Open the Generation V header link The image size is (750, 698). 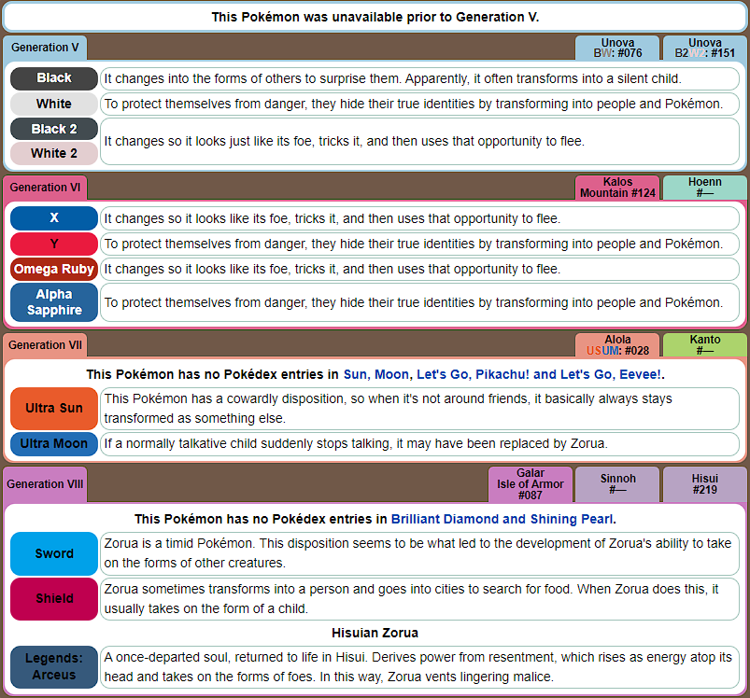coord(45,48)
